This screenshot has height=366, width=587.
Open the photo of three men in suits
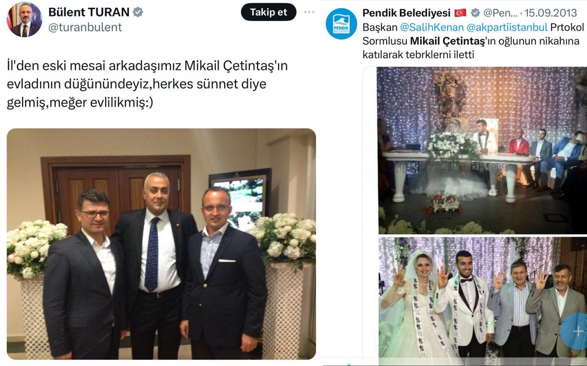point(161,244)
